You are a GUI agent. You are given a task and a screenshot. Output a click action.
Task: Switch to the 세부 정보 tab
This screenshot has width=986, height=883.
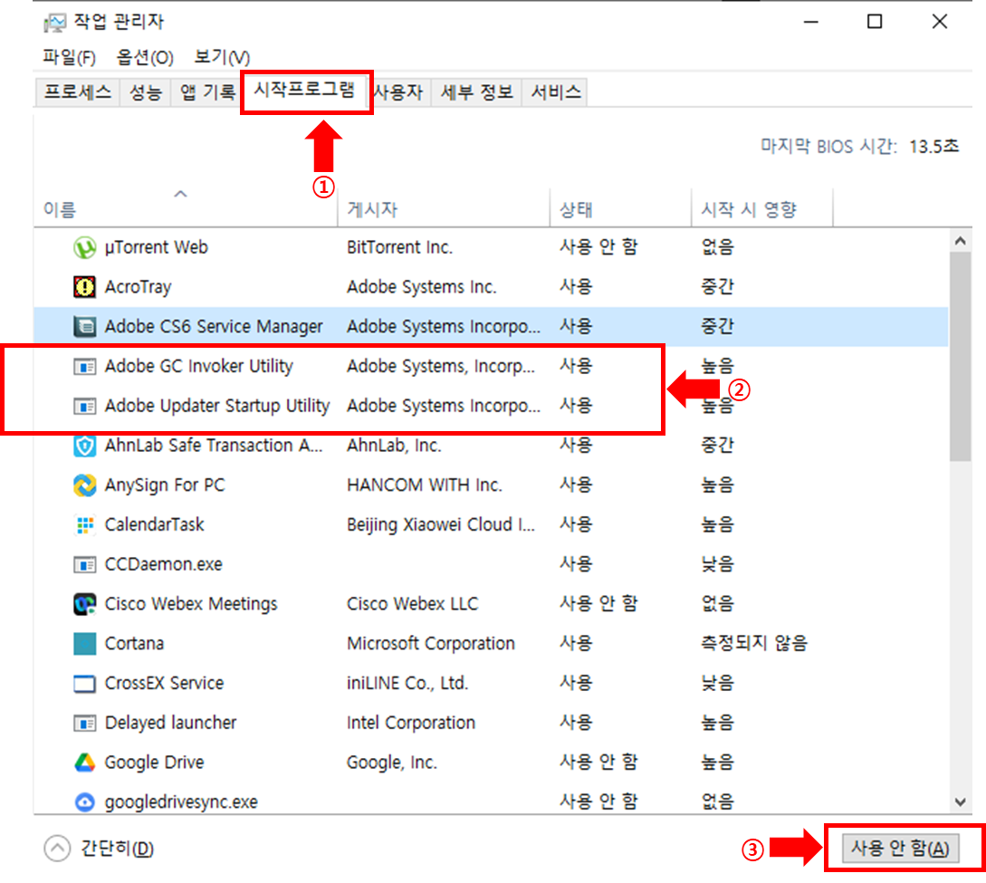476,92
